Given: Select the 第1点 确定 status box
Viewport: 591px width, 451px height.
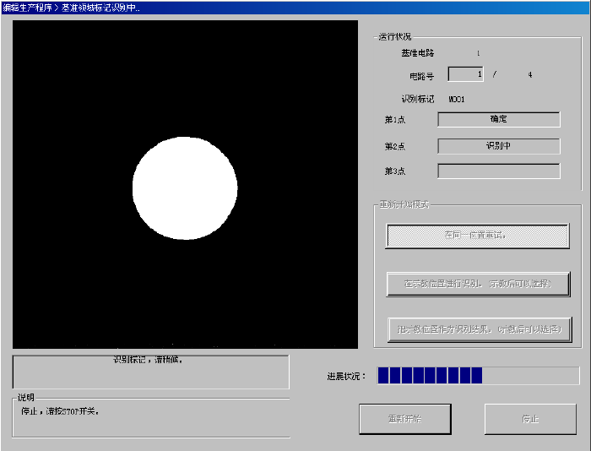Looking at the screenshot, I should pyautogui.click(x=498, y=120).
